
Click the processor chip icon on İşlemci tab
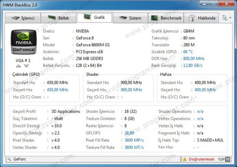[x=15, y=18]
